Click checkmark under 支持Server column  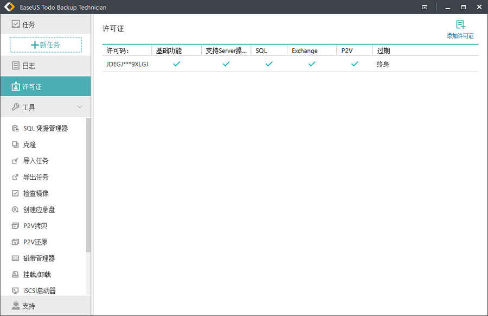pyautogui.click(x=226, y=64)
